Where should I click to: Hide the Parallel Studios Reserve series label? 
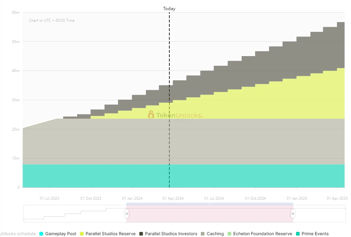click(110, 234)
